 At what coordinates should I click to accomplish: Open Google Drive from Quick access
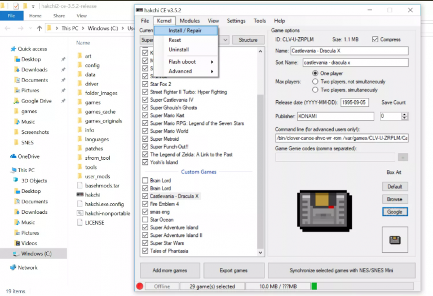tap(36, 101)
